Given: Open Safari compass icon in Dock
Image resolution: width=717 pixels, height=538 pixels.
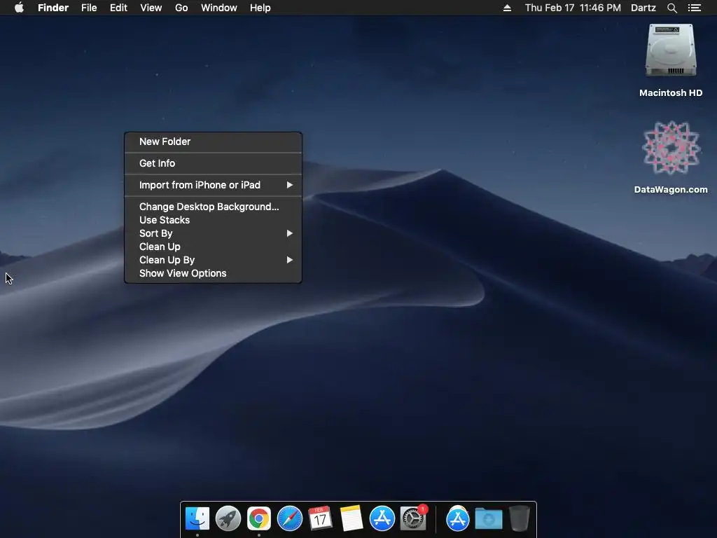Looking at the screenshot, I should 289,518.
